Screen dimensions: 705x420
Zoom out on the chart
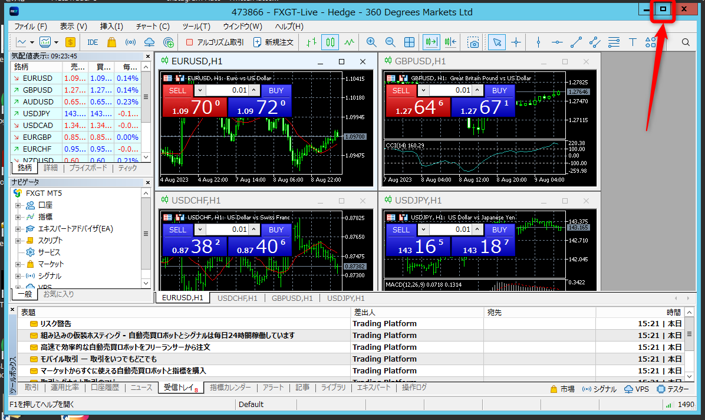tap(390, 42)
